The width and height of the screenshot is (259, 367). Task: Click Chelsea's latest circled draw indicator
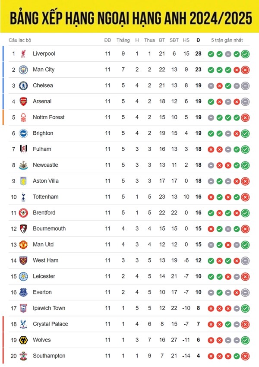tap(245, 86)
